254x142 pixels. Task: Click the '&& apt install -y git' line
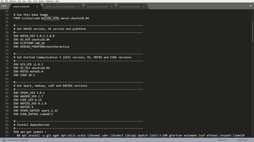(131, 135)
